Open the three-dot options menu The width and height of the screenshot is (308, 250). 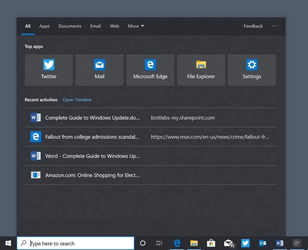pyautogui.click(x=274, y=26)
